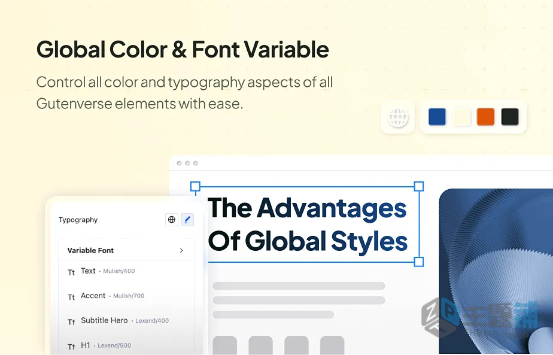Select the Accent Mulish/700 font row
Viewport: 553px width, 355px height.
point(126,296)
